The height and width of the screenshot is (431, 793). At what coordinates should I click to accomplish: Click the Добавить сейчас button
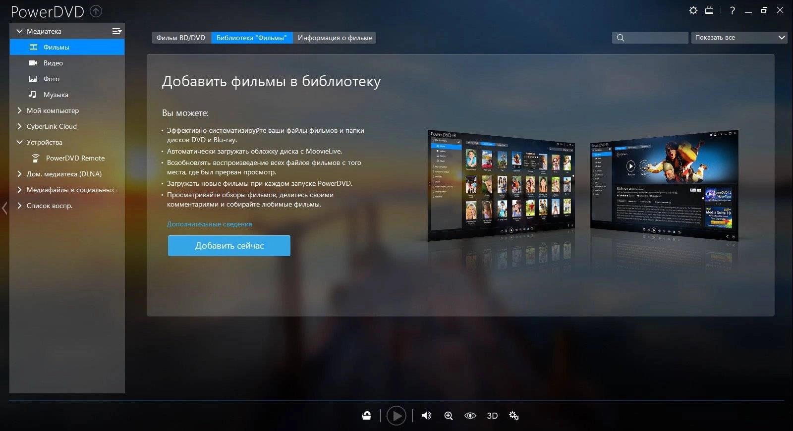[229, 246]
